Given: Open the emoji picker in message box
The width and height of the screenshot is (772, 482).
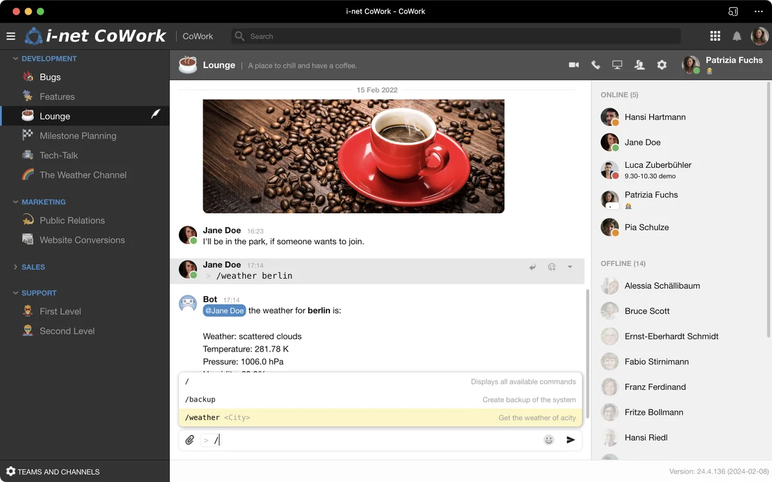Looking at the screenshot, I should pos(549,440).
